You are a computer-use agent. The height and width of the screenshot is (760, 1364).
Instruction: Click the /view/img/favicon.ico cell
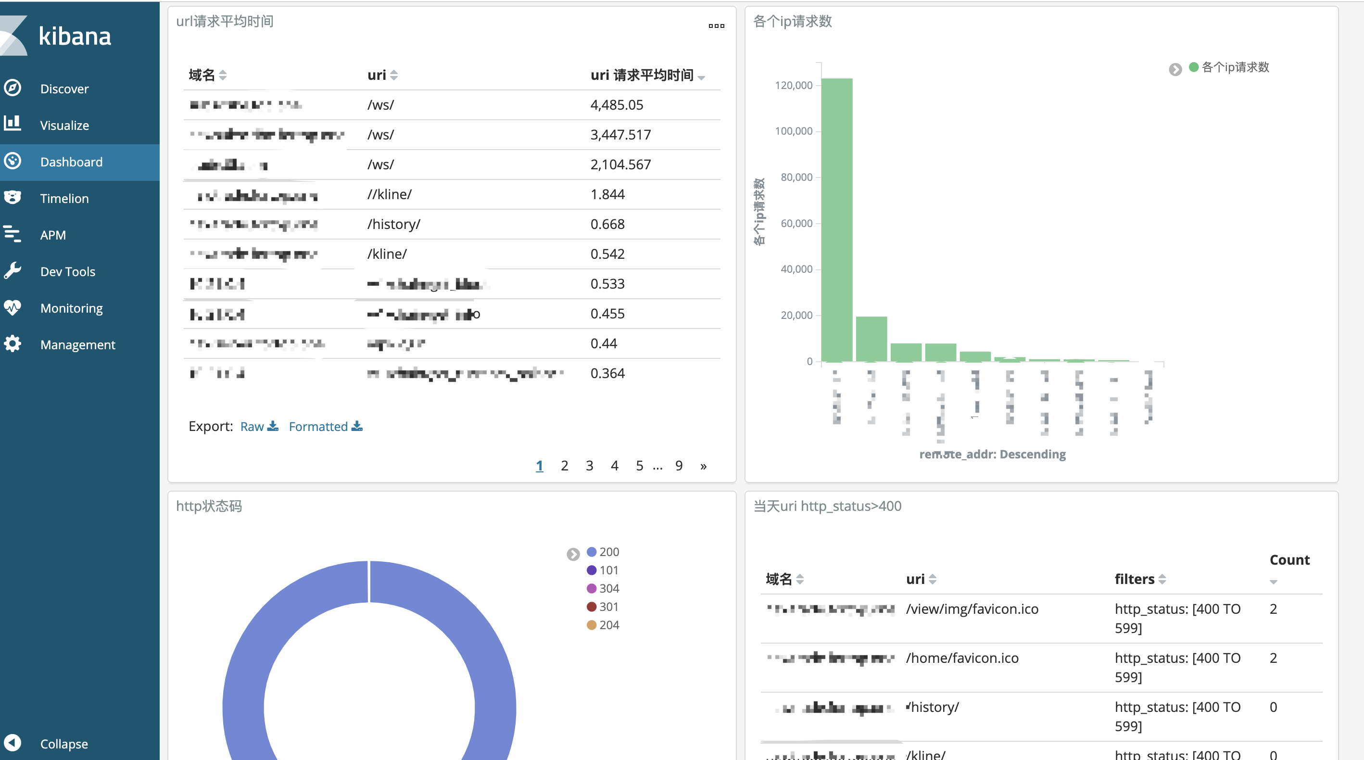point(972,609)
